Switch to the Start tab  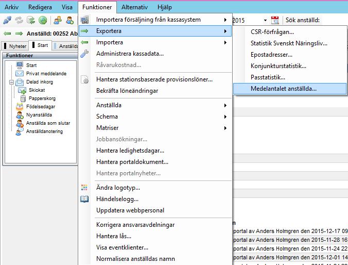40,45
